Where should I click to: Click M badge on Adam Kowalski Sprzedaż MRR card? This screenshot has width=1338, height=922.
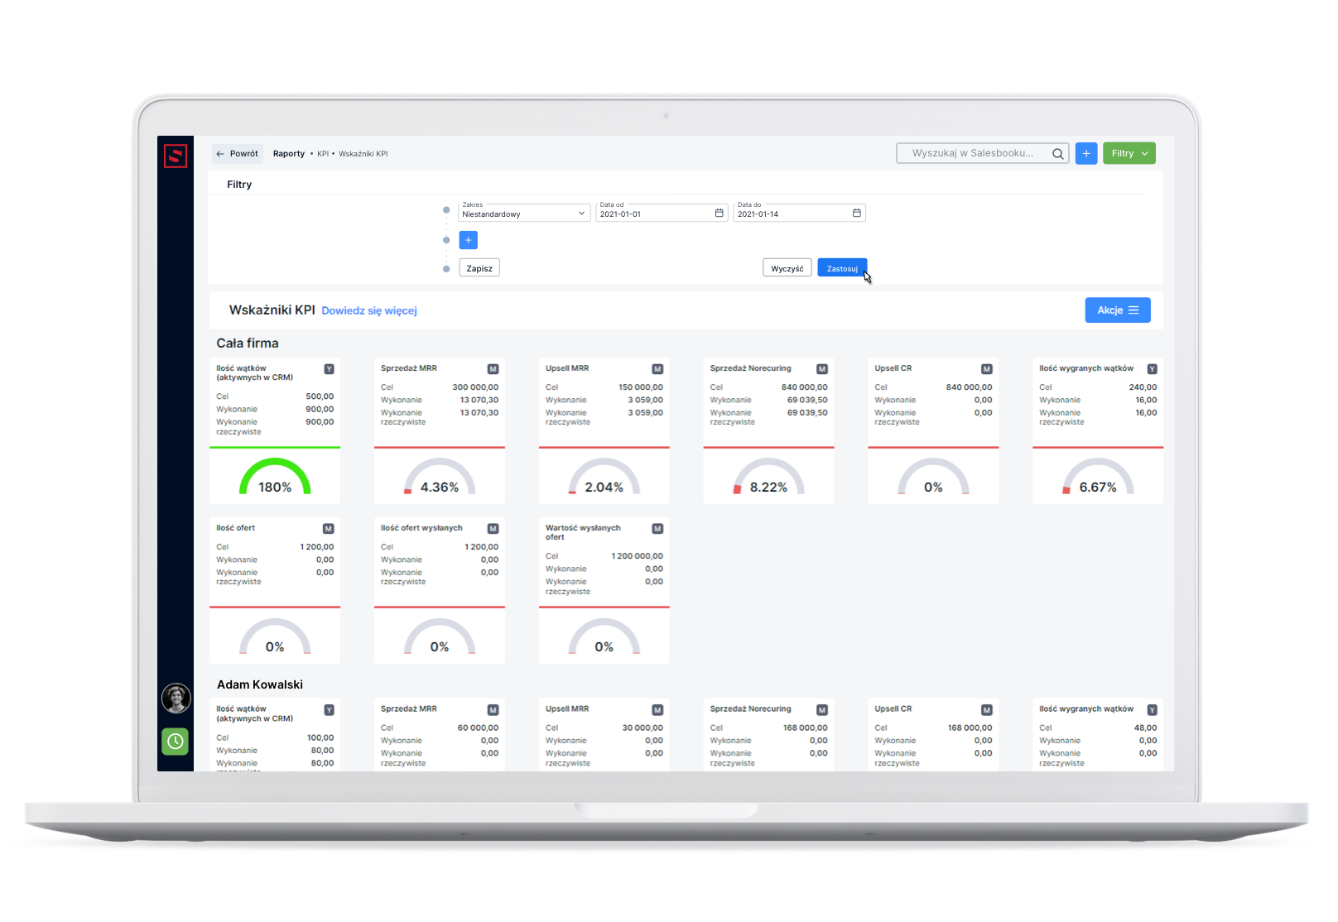[493, 710]
